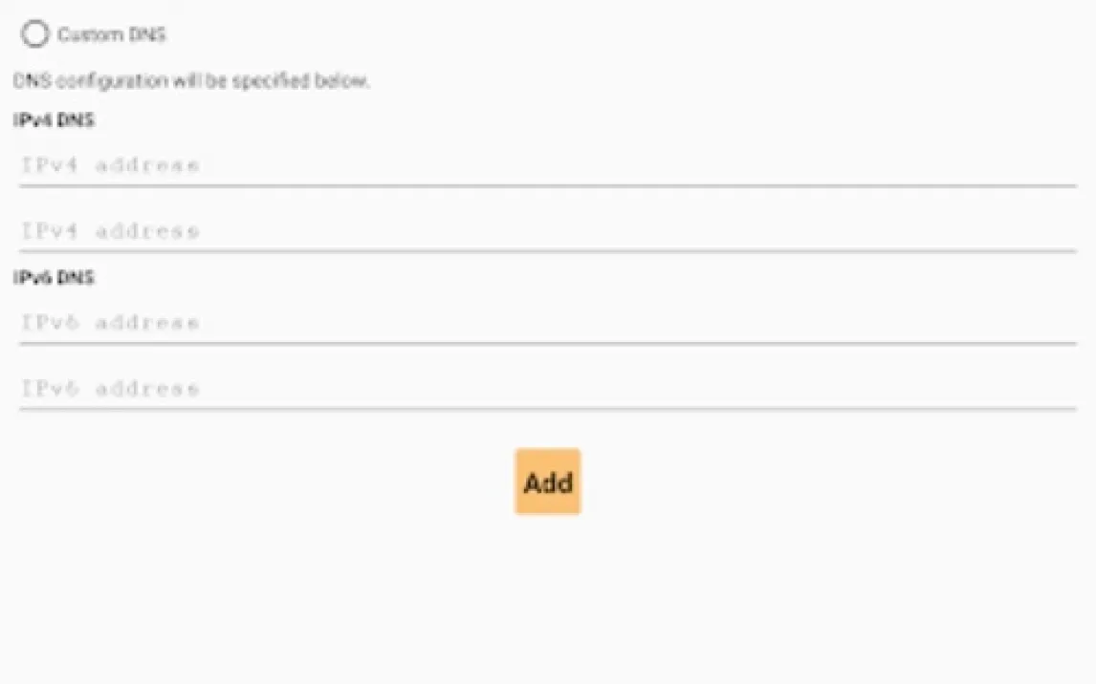Screen dimensions: 1096x684
Task: Focus the second IPv6 address field
Action: tap(547, 389)
